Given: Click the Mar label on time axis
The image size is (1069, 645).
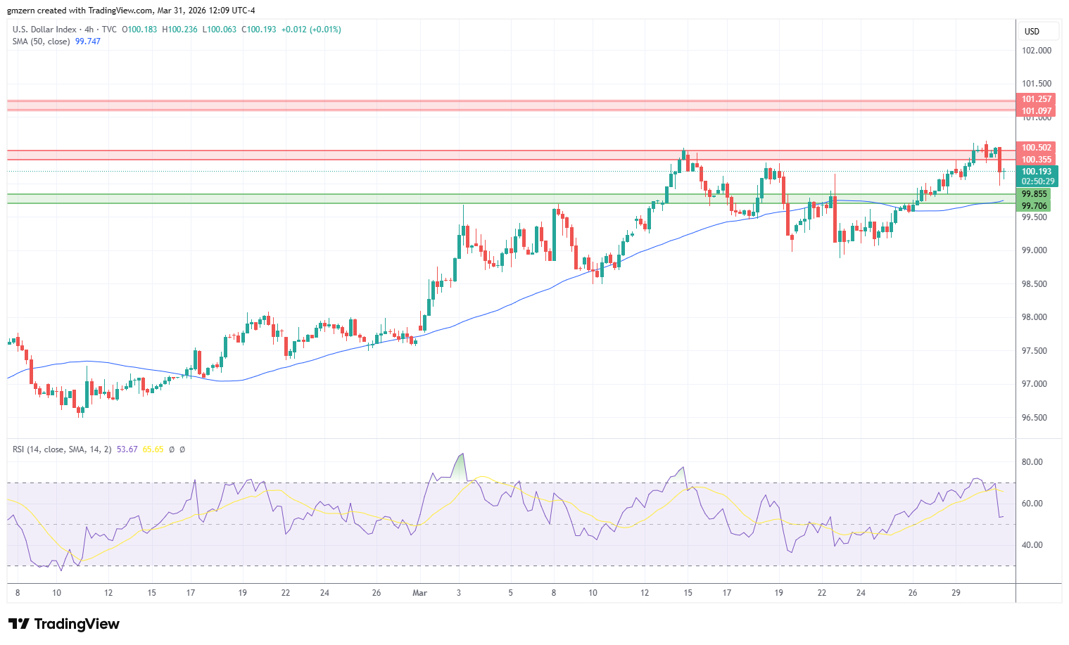Looking at the screenshot, I should click(420, 593).
